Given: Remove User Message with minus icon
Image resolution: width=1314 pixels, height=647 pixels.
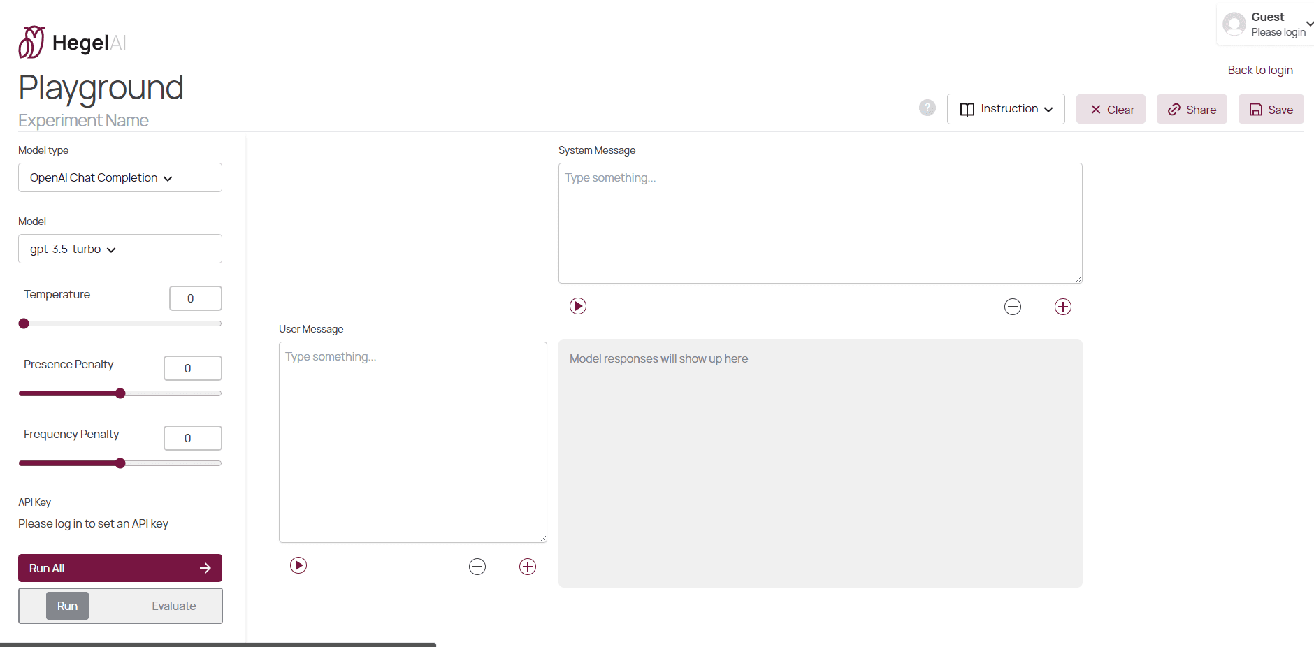Looking at the screenshot, I should pyautogui.click(x=477, y=567).
